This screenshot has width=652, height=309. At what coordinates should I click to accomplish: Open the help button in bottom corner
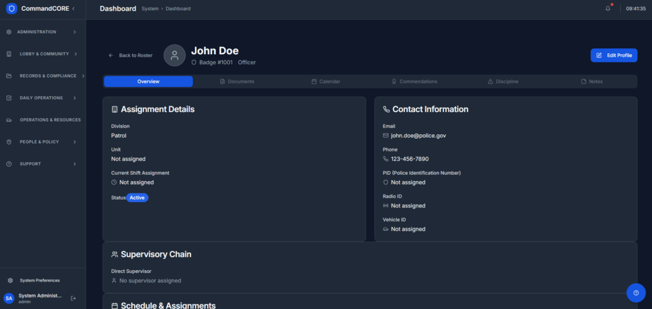click(x=635, y=292)
